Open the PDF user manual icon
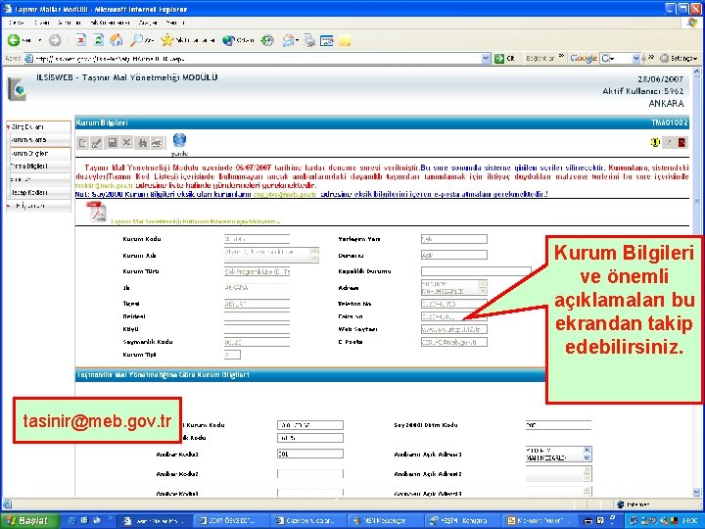The height and width of the screenshot is (529, 705). pos(96,212)
